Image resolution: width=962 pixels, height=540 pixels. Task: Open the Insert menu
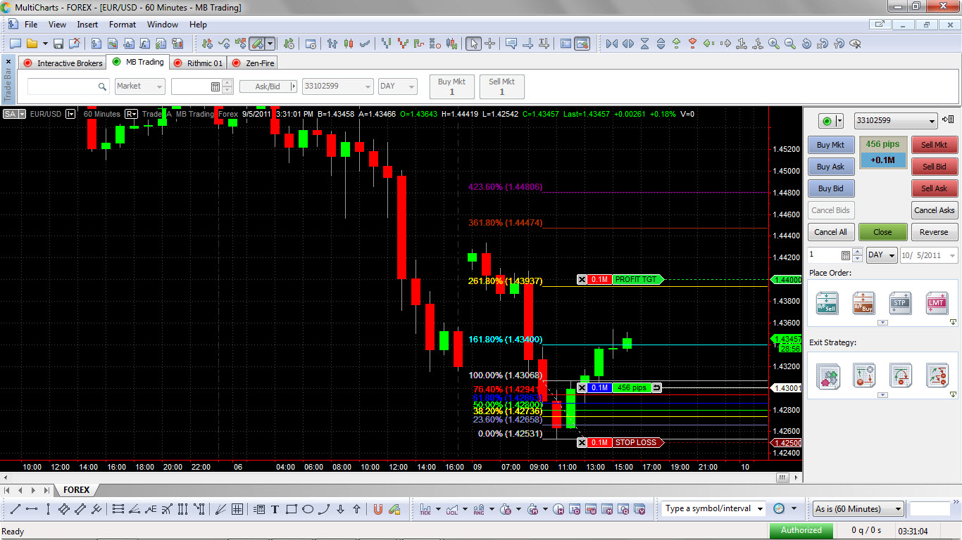87,25
